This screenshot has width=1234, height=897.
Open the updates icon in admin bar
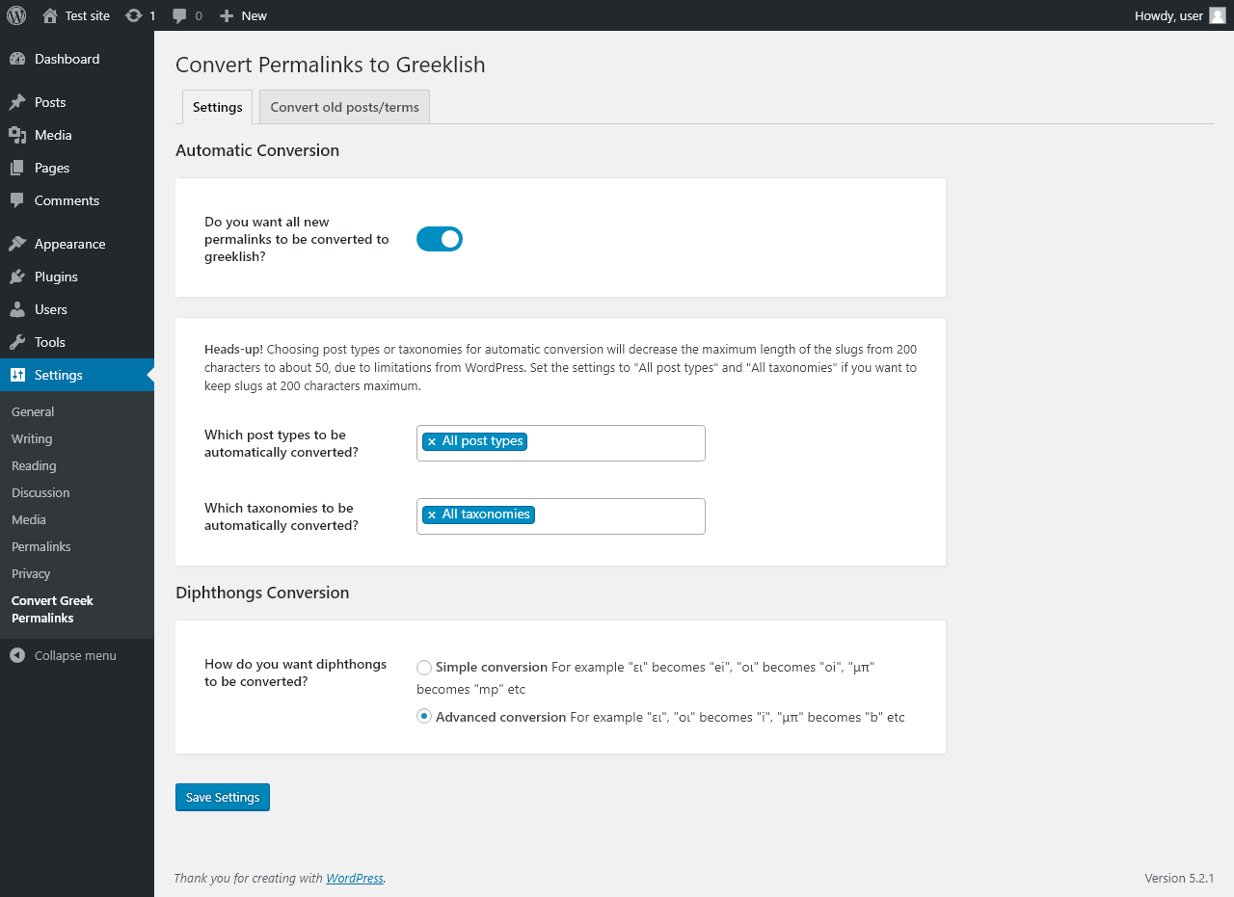(134, 15)
